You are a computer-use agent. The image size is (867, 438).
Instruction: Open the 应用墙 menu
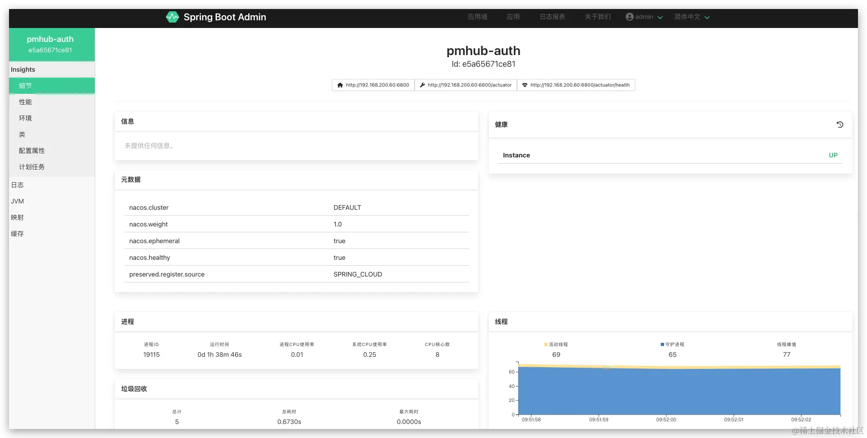(477, 17)
